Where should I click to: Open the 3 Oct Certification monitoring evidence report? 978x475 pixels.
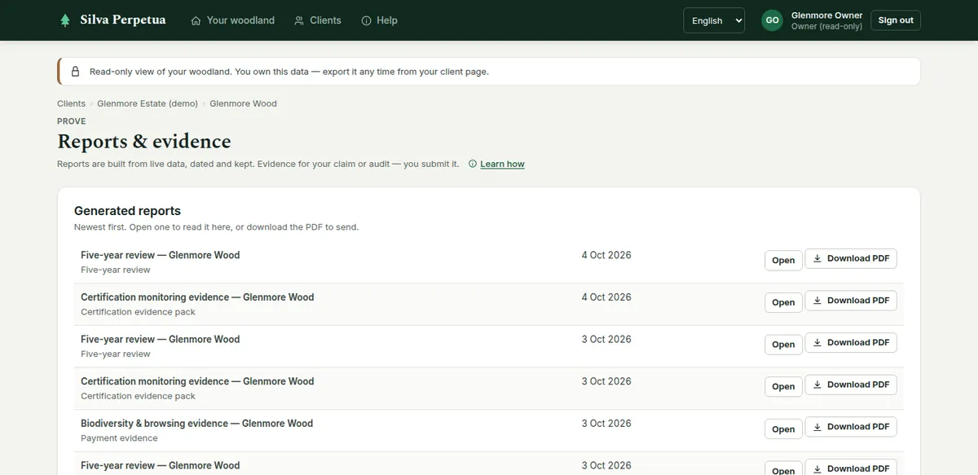point(783,387)
